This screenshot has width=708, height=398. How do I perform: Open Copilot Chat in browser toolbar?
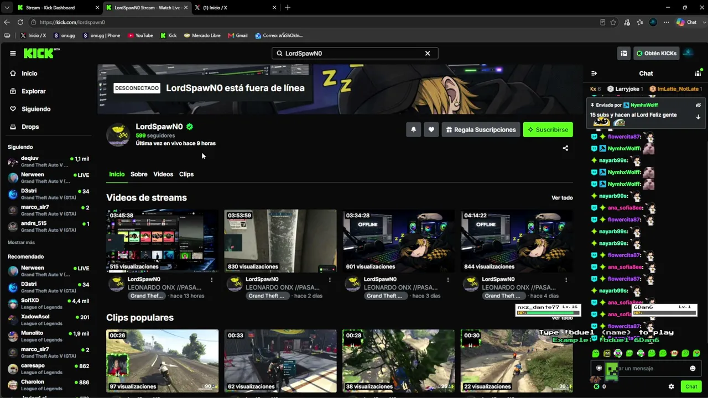click(687, 22)
